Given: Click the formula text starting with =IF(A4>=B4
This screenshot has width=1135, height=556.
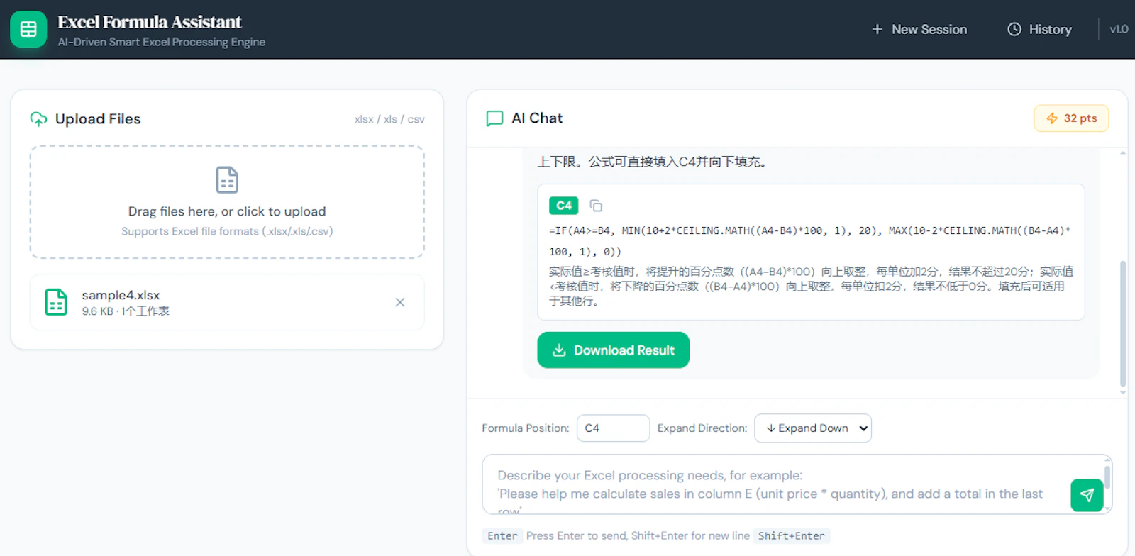Looking at the screenshot, I should pyautogui.click(x=810, y=241).
